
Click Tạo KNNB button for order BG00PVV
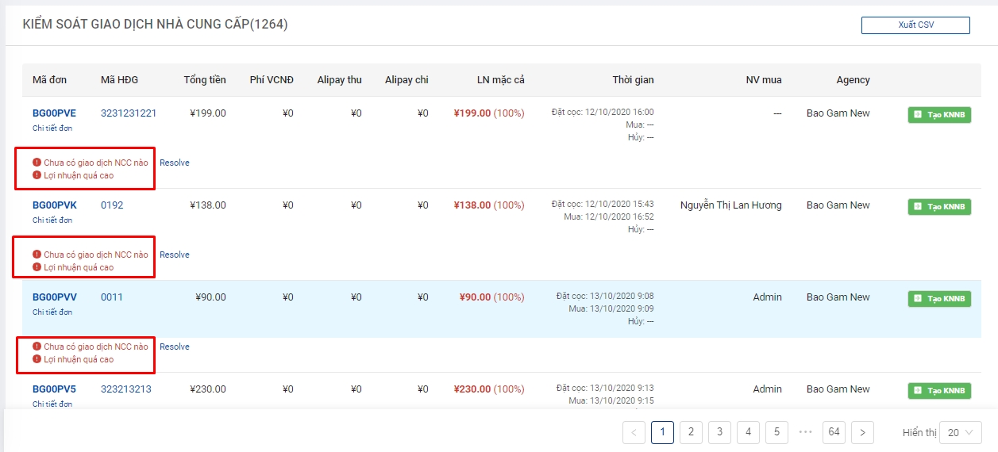coord(939,299)
